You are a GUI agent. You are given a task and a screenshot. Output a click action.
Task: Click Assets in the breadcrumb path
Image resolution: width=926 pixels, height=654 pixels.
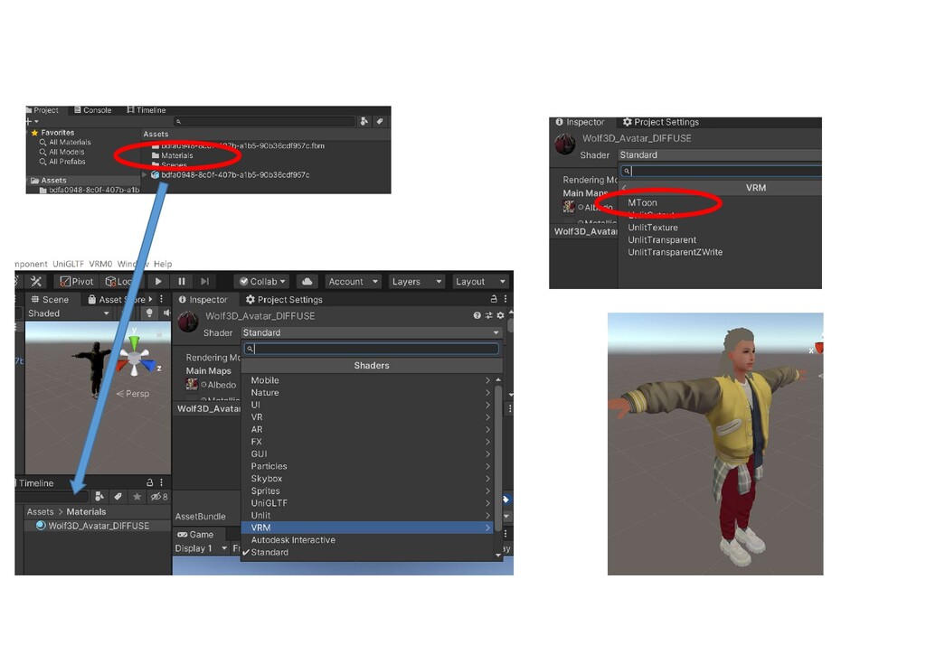pos(40,511)
